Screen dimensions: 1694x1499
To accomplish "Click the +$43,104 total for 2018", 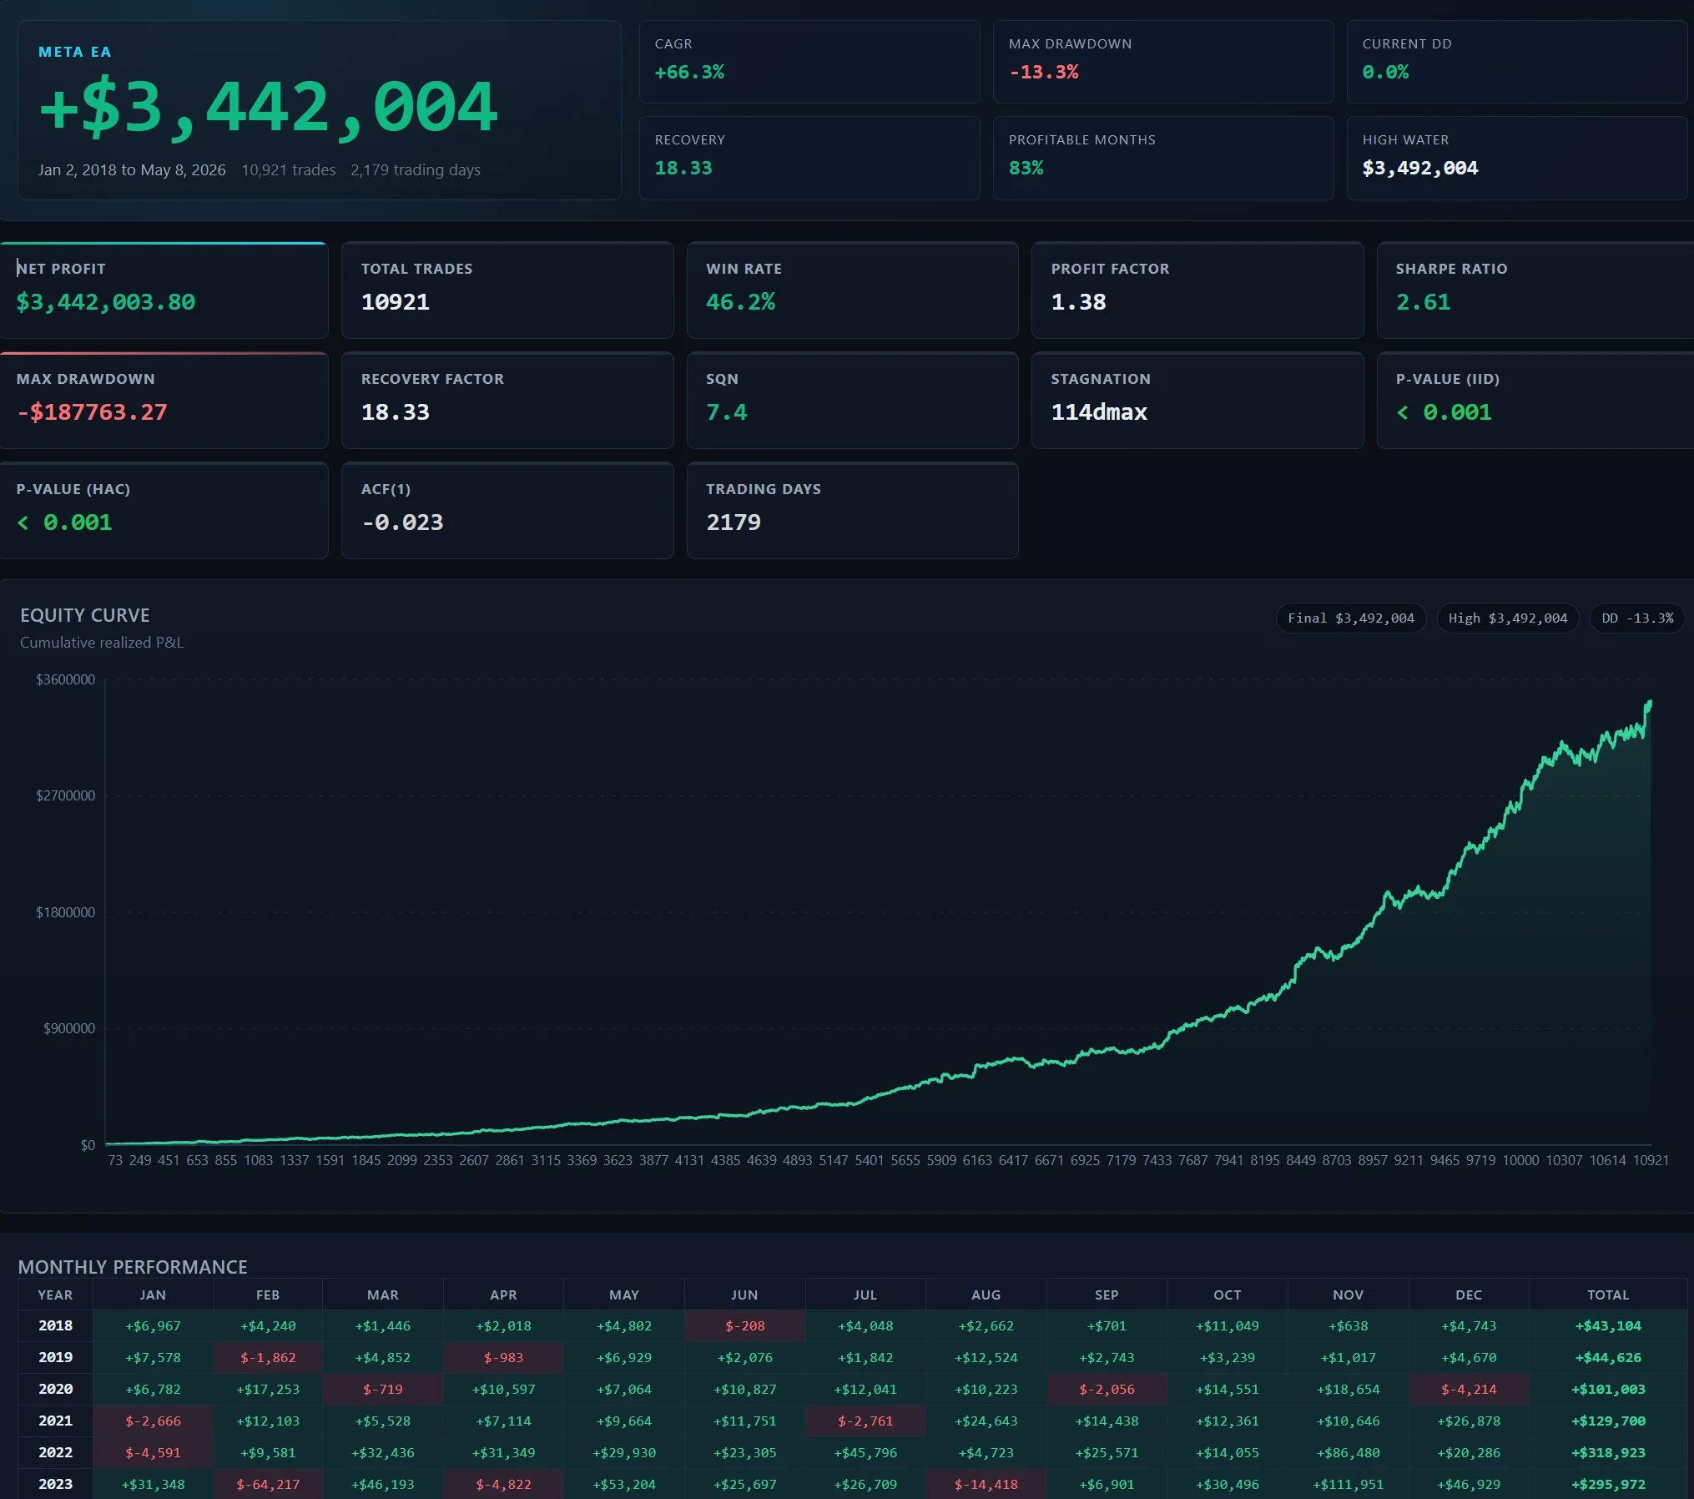I will pos(1608,1325).
